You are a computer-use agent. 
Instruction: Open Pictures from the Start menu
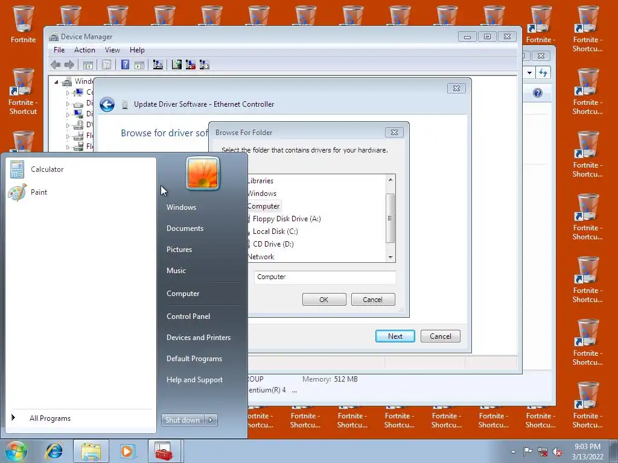[179, 250]
